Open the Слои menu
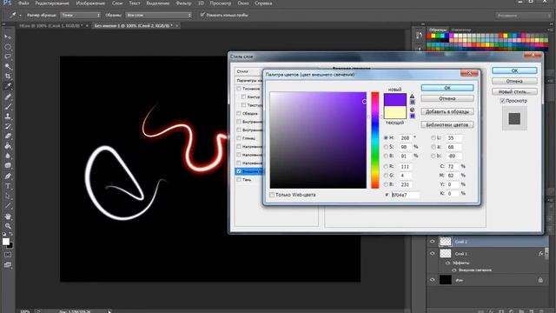Viewport: 556px width, 313px height. pyautogui.click(x=117, y=3)
